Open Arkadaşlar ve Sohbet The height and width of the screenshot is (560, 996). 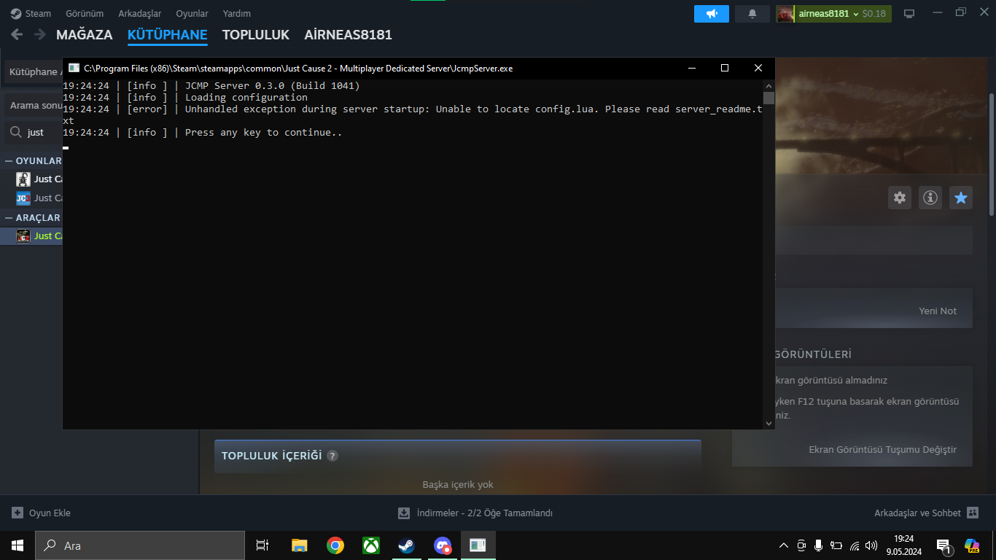[x=926, y=513]
